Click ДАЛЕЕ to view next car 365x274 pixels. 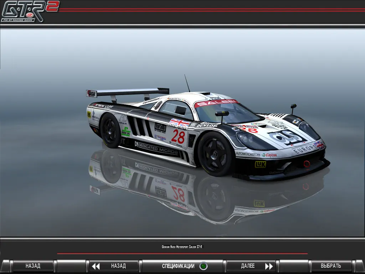[x=248, y=266]
